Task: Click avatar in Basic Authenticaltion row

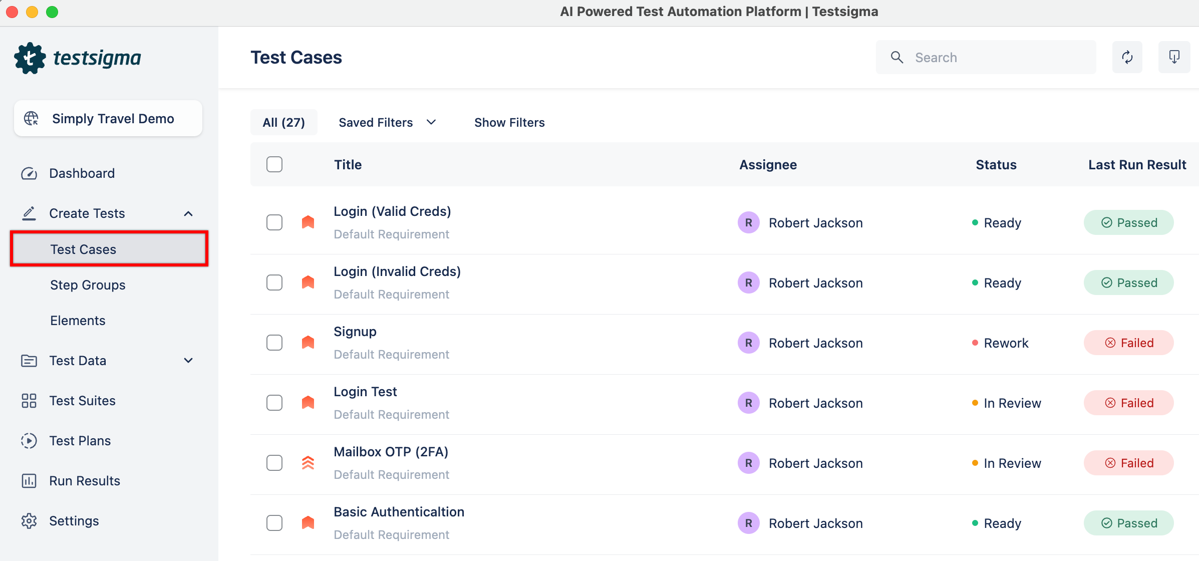Action: [749, 523]
